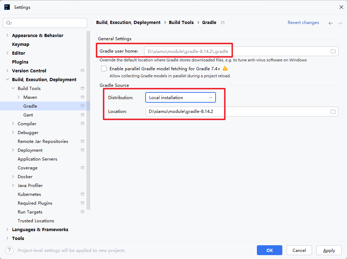This screenshot has height=259, width=347.
Task: Expand the Compiler node
Action: (x=13, y=124)
